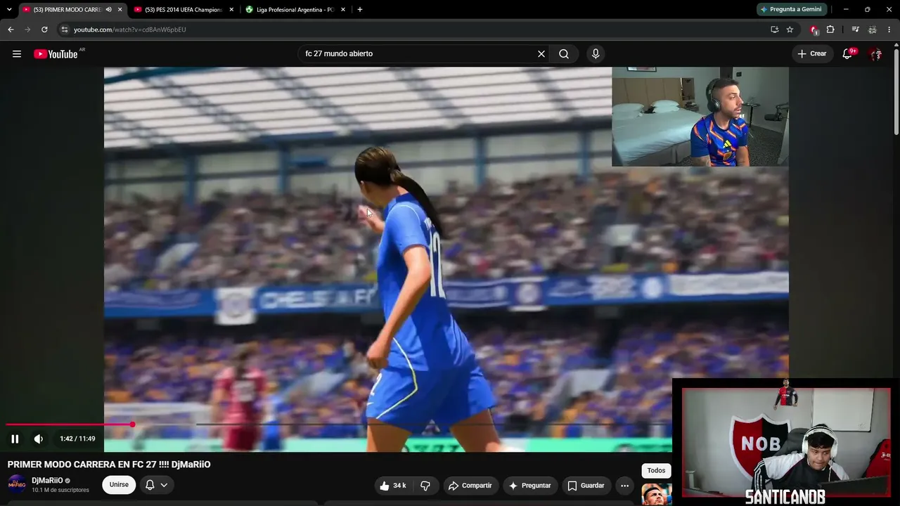Open the more actions three-dot button
The image size is (900, 506).
(624, 486)
